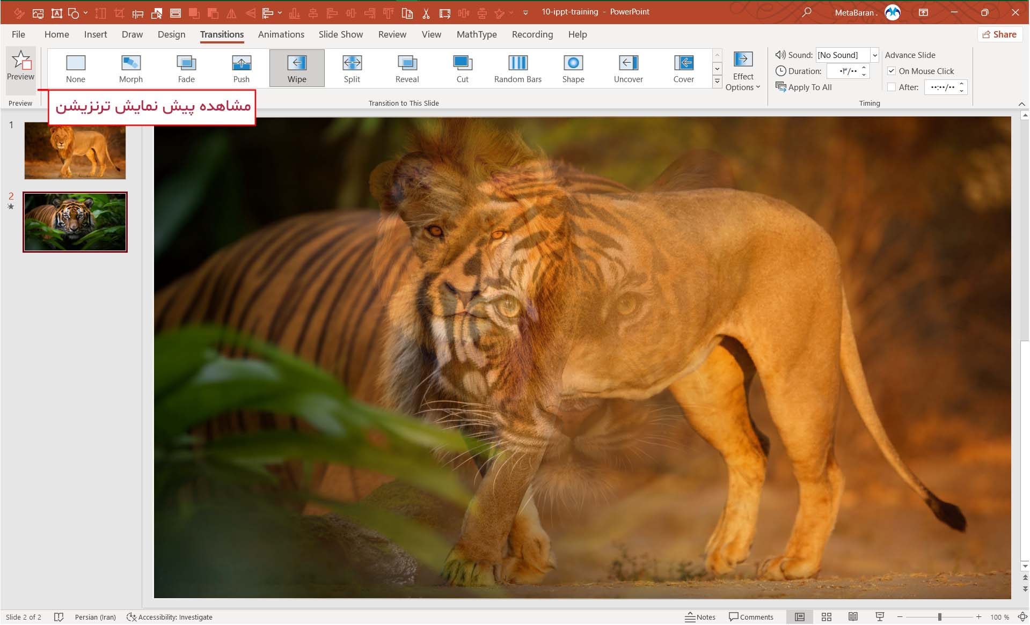Open the Design tab

pyautogui.click(x=171, y=34)
